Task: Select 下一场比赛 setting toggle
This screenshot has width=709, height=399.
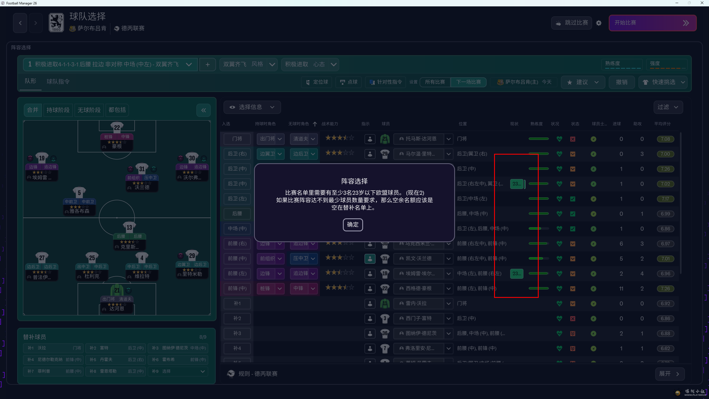Action: click(x=468, y=82)
